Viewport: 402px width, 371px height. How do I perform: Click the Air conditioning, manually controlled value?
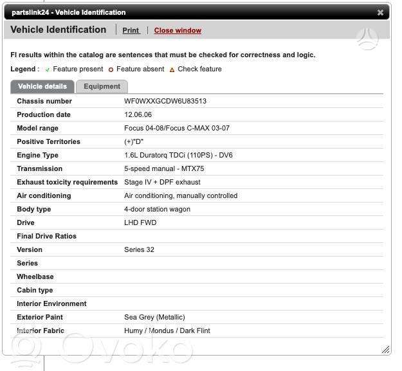(181, 195)
